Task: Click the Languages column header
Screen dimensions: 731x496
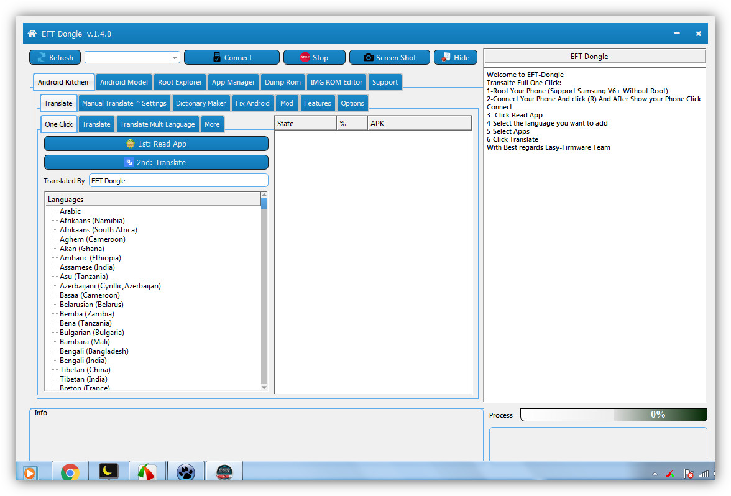Action: pyautogui.click(x=153, y=199)
